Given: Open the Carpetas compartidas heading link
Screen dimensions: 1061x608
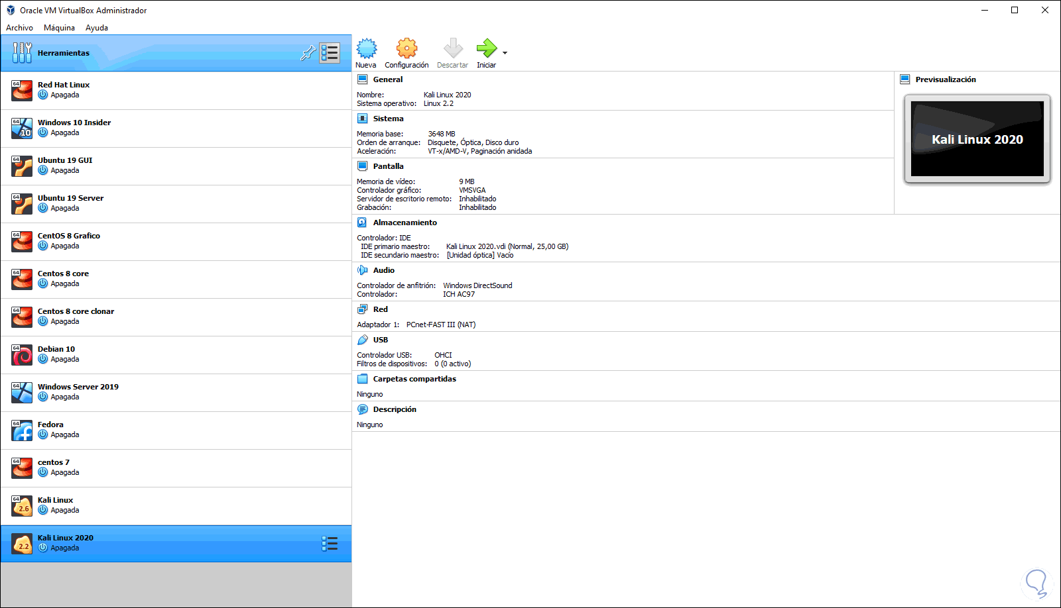Looking at the screenshot, I should click(414, 379).
